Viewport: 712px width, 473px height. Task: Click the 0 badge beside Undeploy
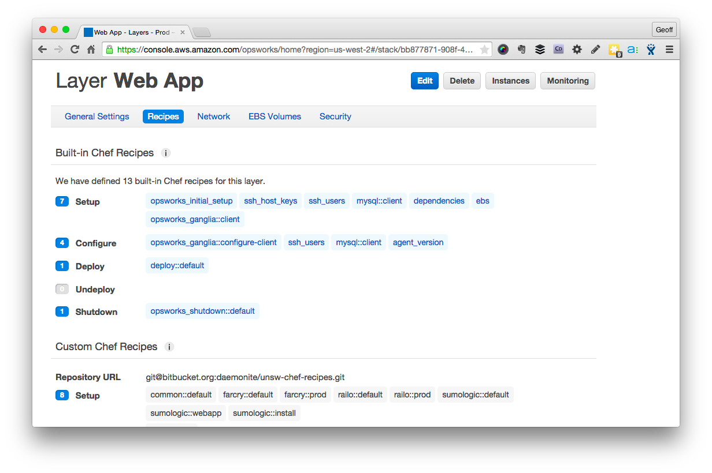62,289
